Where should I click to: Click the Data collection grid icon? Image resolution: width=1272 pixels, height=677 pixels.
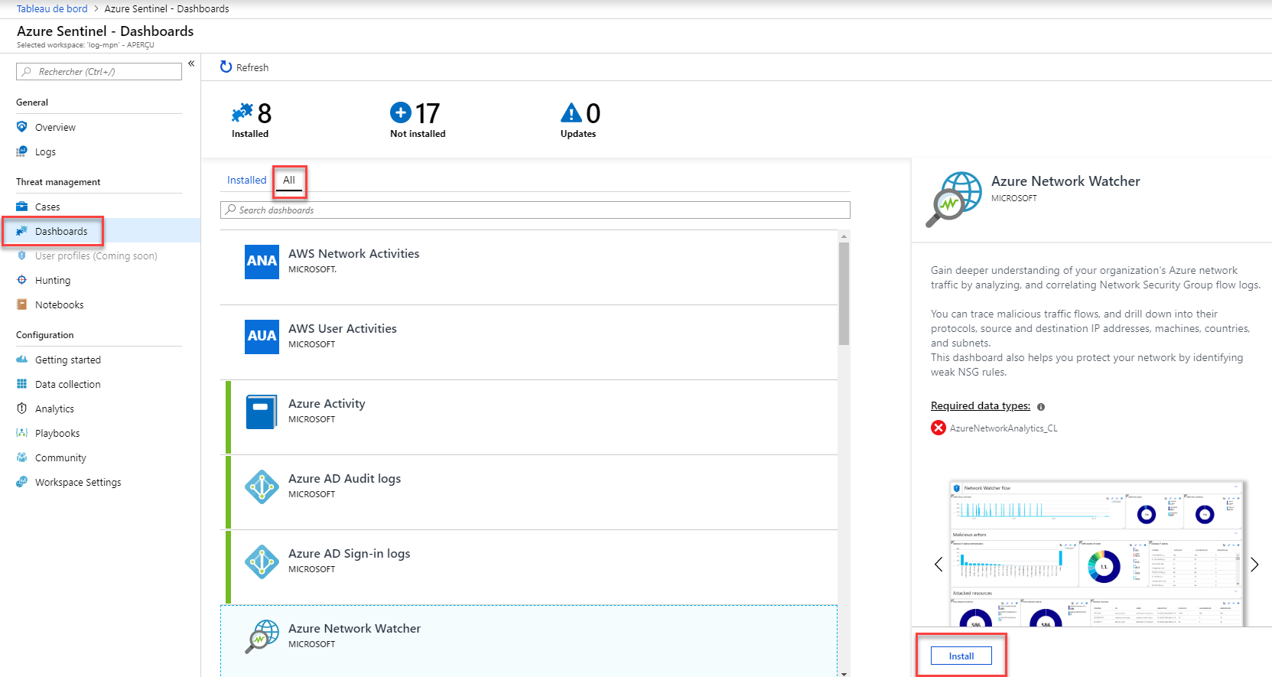point(21,384)
